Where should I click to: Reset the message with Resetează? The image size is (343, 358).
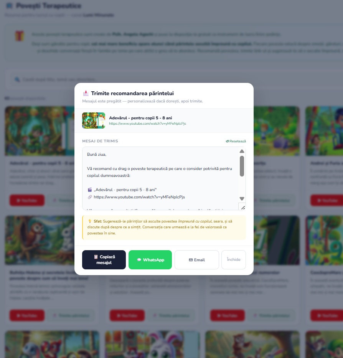click(236, 141)
